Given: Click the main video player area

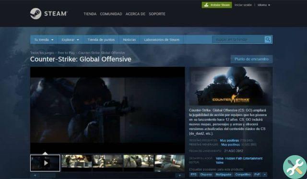Looking at the screenshot, I should pyautogui.click(x=107, y=110).
